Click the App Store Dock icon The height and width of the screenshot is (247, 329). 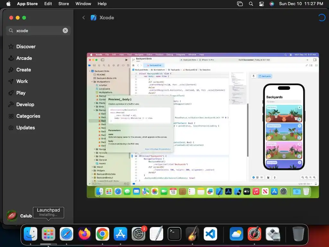[x=120, y=234]
